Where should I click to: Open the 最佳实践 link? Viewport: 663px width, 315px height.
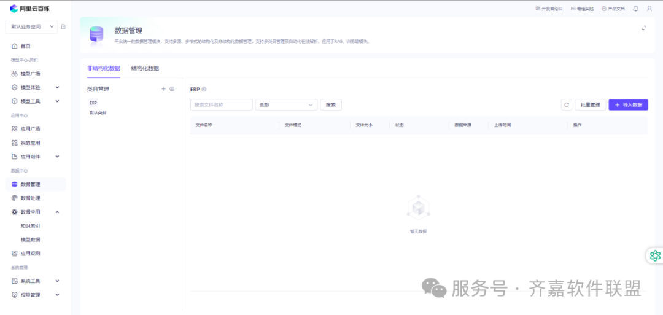point(582,9)
